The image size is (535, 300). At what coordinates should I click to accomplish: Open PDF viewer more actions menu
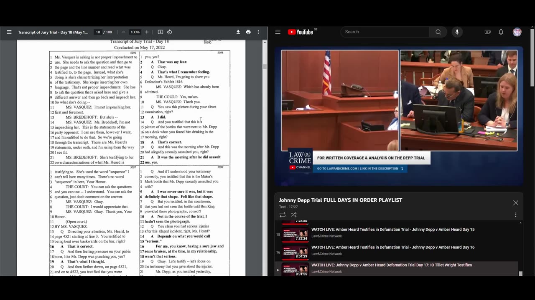coord(258,32)
